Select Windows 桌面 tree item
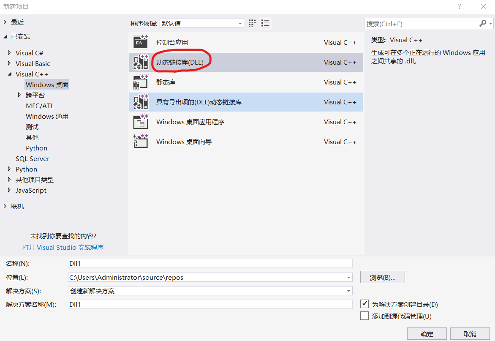Viewport: 495px width, 341px height. click(x=47, y=85)
